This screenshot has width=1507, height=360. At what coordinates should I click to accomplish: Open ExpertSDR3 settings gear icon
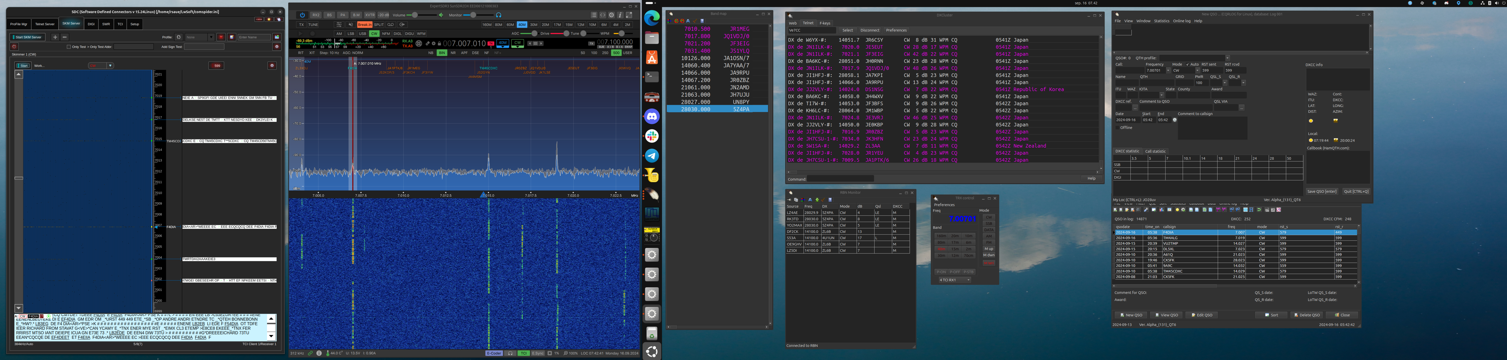click(611, 15)
